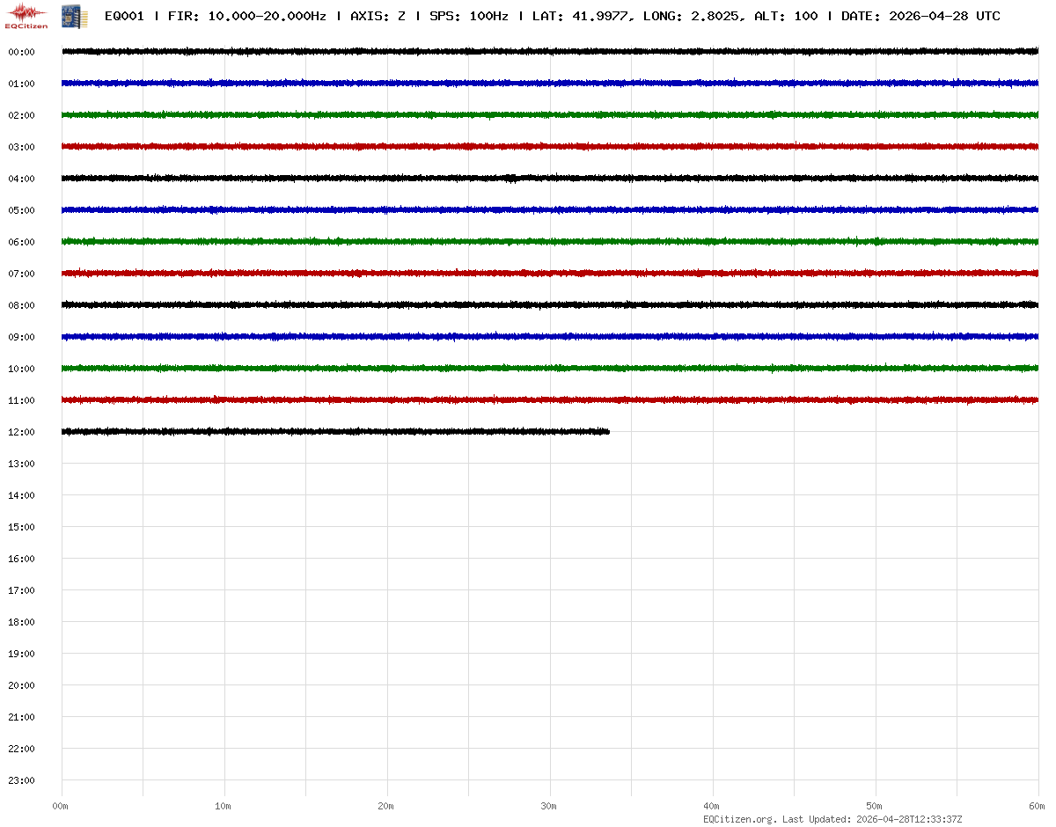Click the EQCitizen.org footer link text
Viewport: 1056px width, 827px height.
[x=739, y=819]
